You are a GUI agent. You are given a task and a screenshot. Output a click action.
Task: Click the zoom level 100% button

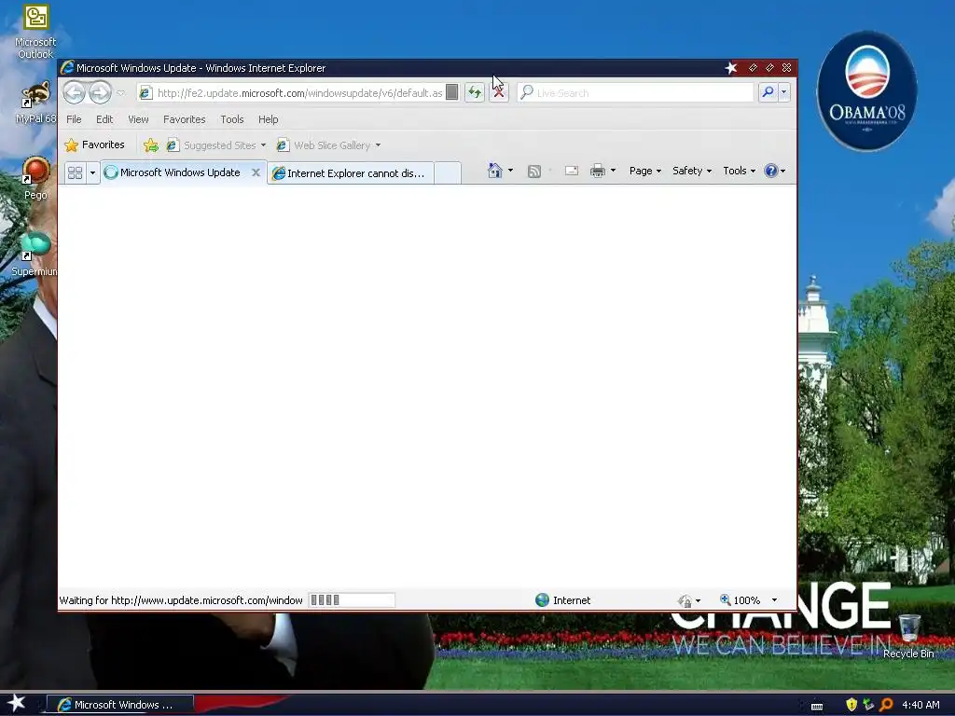tap(740, 600)
